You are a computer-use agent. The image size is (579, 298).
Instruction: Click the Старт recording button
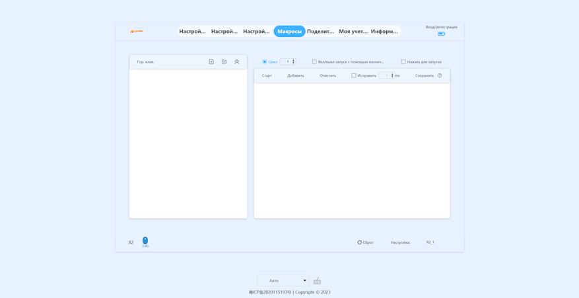pos(267,76)
